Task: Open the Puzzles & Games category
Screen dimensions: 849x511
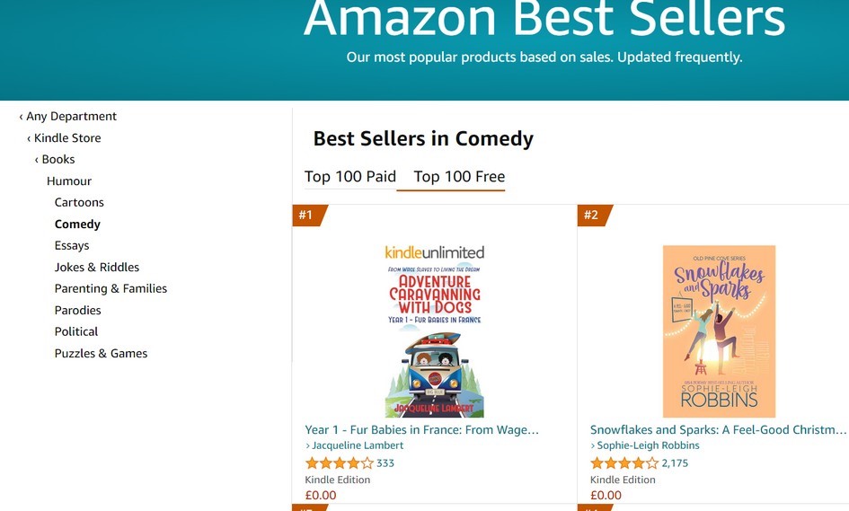Action: pos(101,354)
